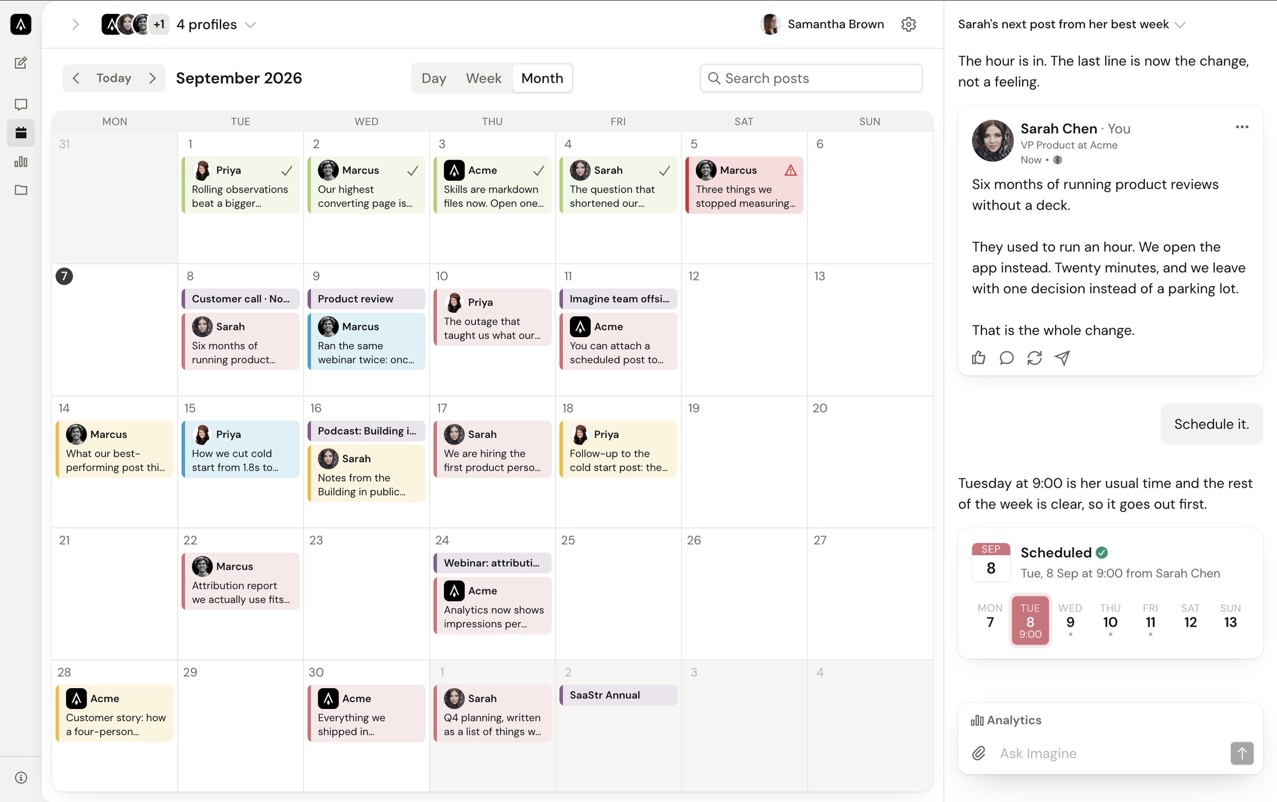
Task: Open the analytics bar chart sidebar icon
Action: click(21, 162)
